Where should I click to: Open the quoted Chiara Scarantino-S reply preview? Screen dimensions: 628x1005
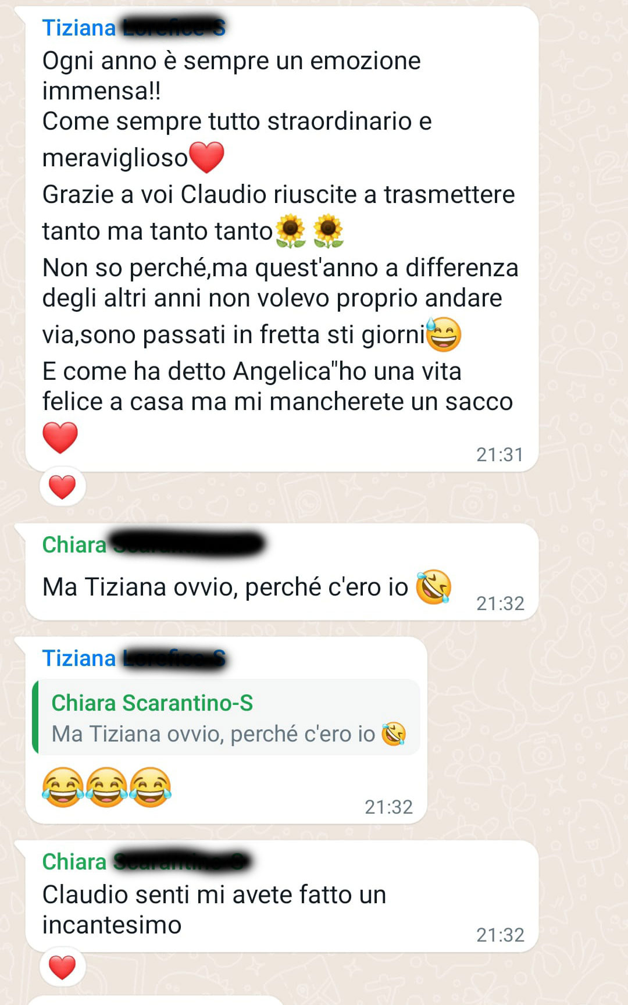click(226, 717)
